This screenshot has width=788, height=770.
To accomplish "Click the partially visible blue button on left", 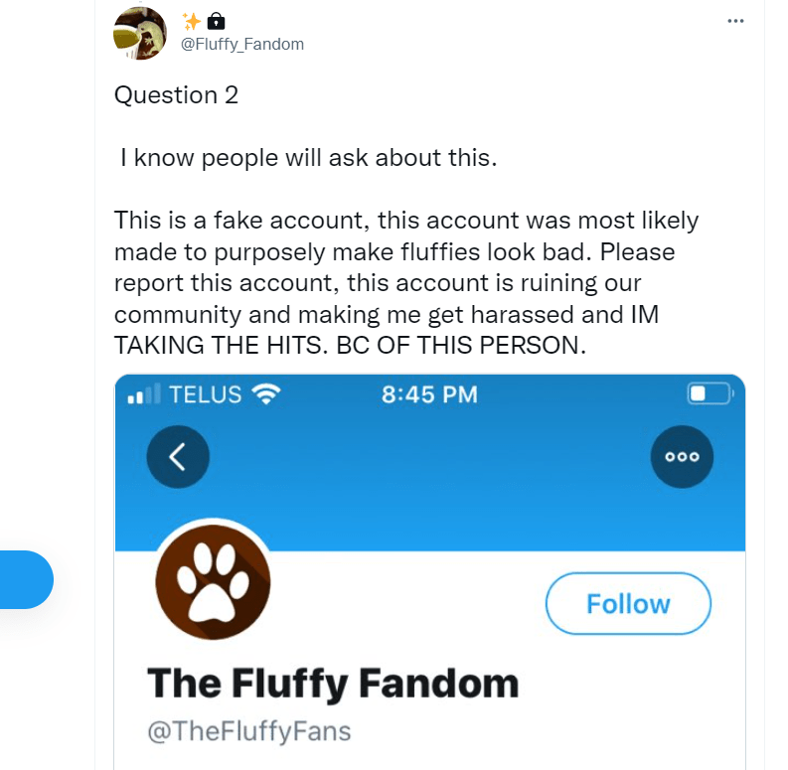I will pyautogui.click(x=26, y=579).
